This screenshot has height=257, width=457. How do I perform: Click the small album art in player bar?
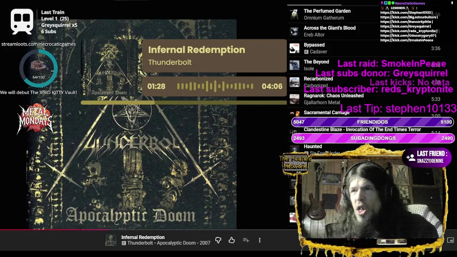pos(111,240)
